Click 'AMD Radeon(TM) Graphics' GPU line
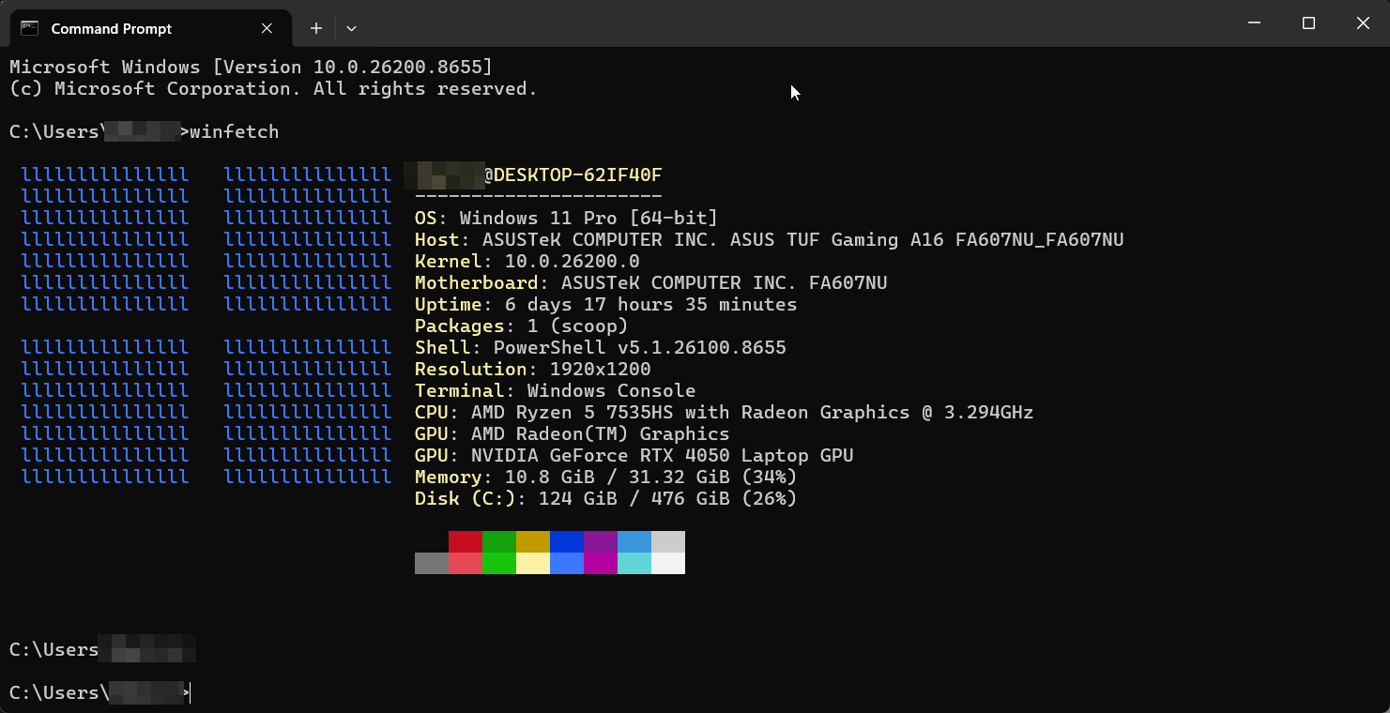The width and height of the screenshot is (1390, 713). click(601, 433)
